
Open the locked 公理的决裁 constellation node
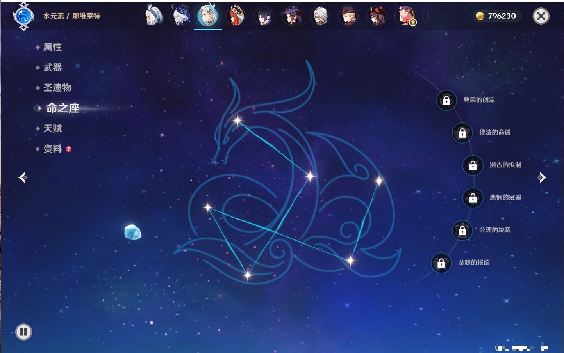pos(462,231)
